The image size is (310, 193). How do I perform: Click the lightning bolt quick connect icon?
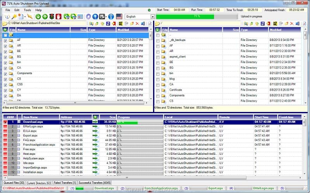coord(30,17)
